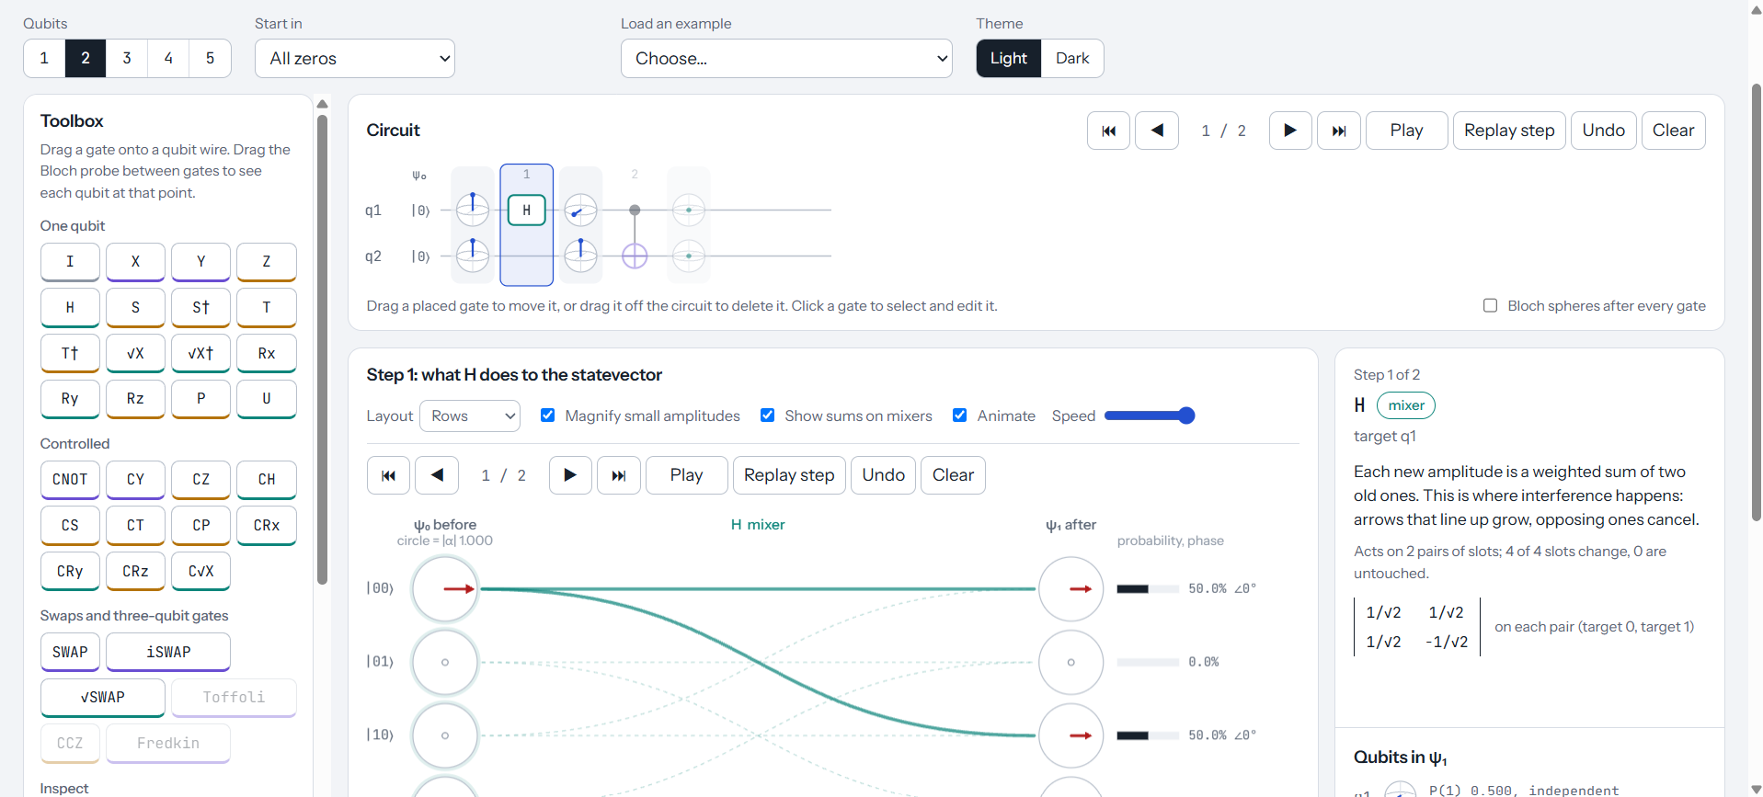Open the Layout Rows dropdown
This screenshot has width=1763, height=797.
(x=470, y=416)
